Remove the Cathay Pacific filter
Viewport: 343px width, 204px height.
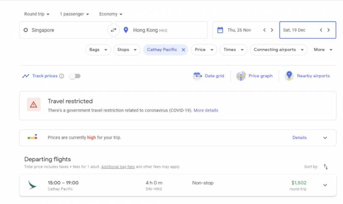pos(184,50)
